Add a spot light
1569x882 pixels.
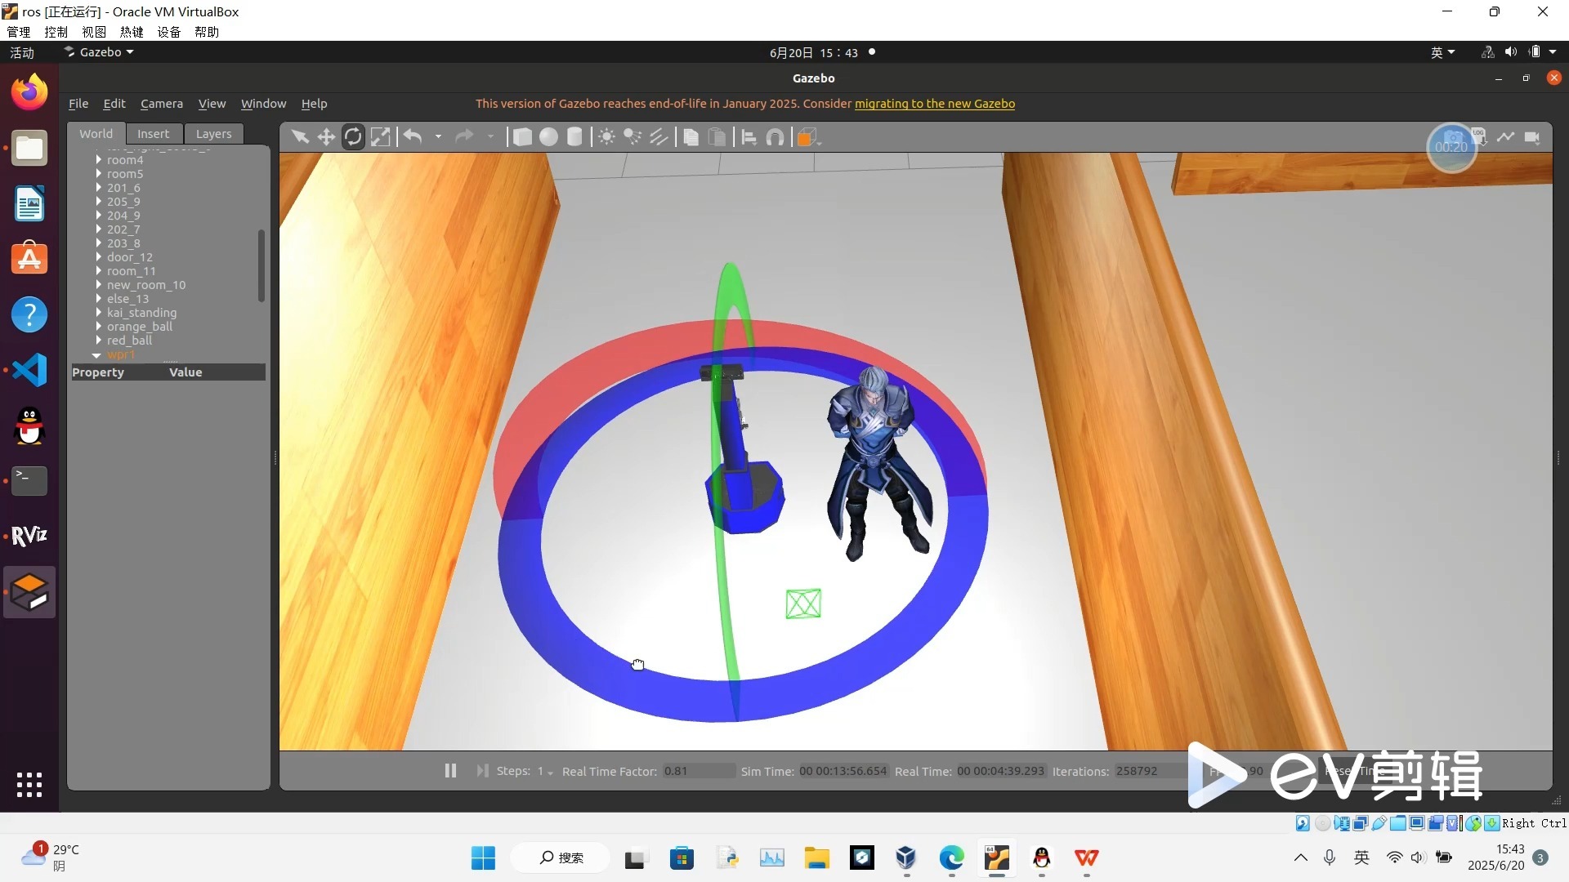tap(633, 137)
